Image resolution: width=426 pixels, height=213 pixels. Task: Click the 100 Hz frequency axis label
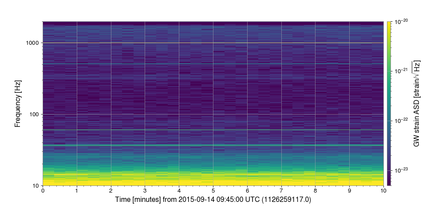pyautogui.click(x=35, y=114)
